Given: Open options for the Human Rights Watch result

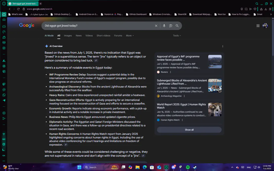Looking at the screenshot, I should [182, 120].
